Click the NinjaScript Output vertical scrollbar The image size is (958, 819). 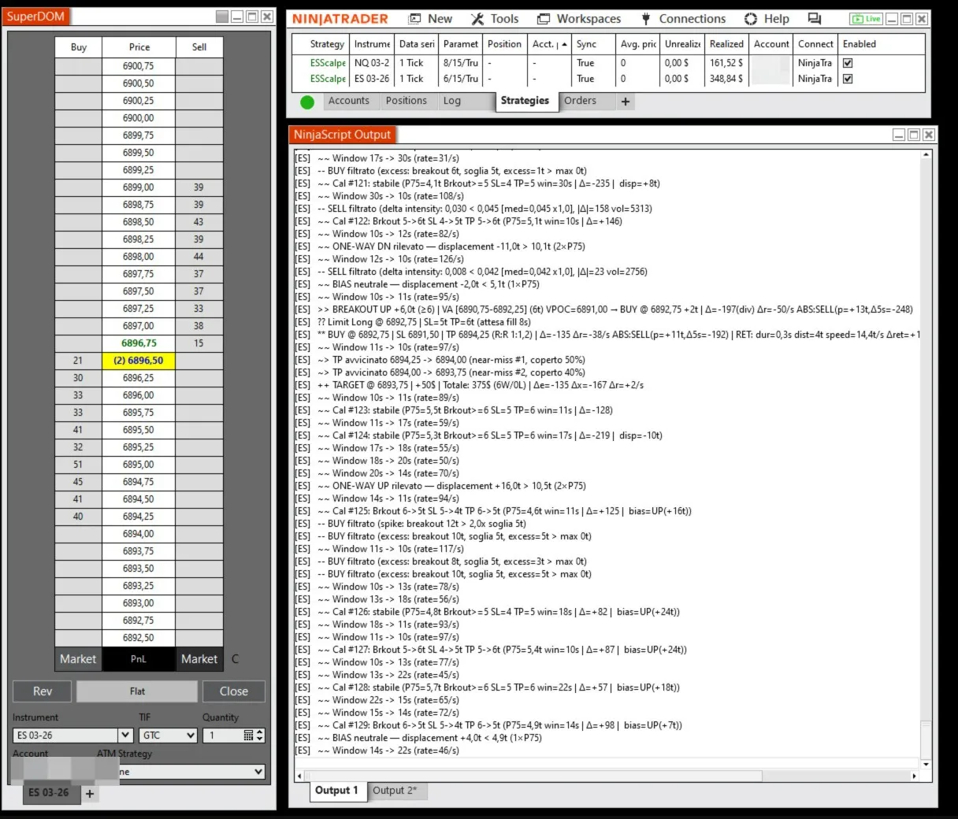(926, 457)
